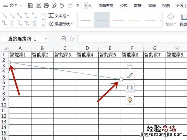Screen dimensions: 187x140
Task: Choose the green line style
Action: (x=134, y=20)
